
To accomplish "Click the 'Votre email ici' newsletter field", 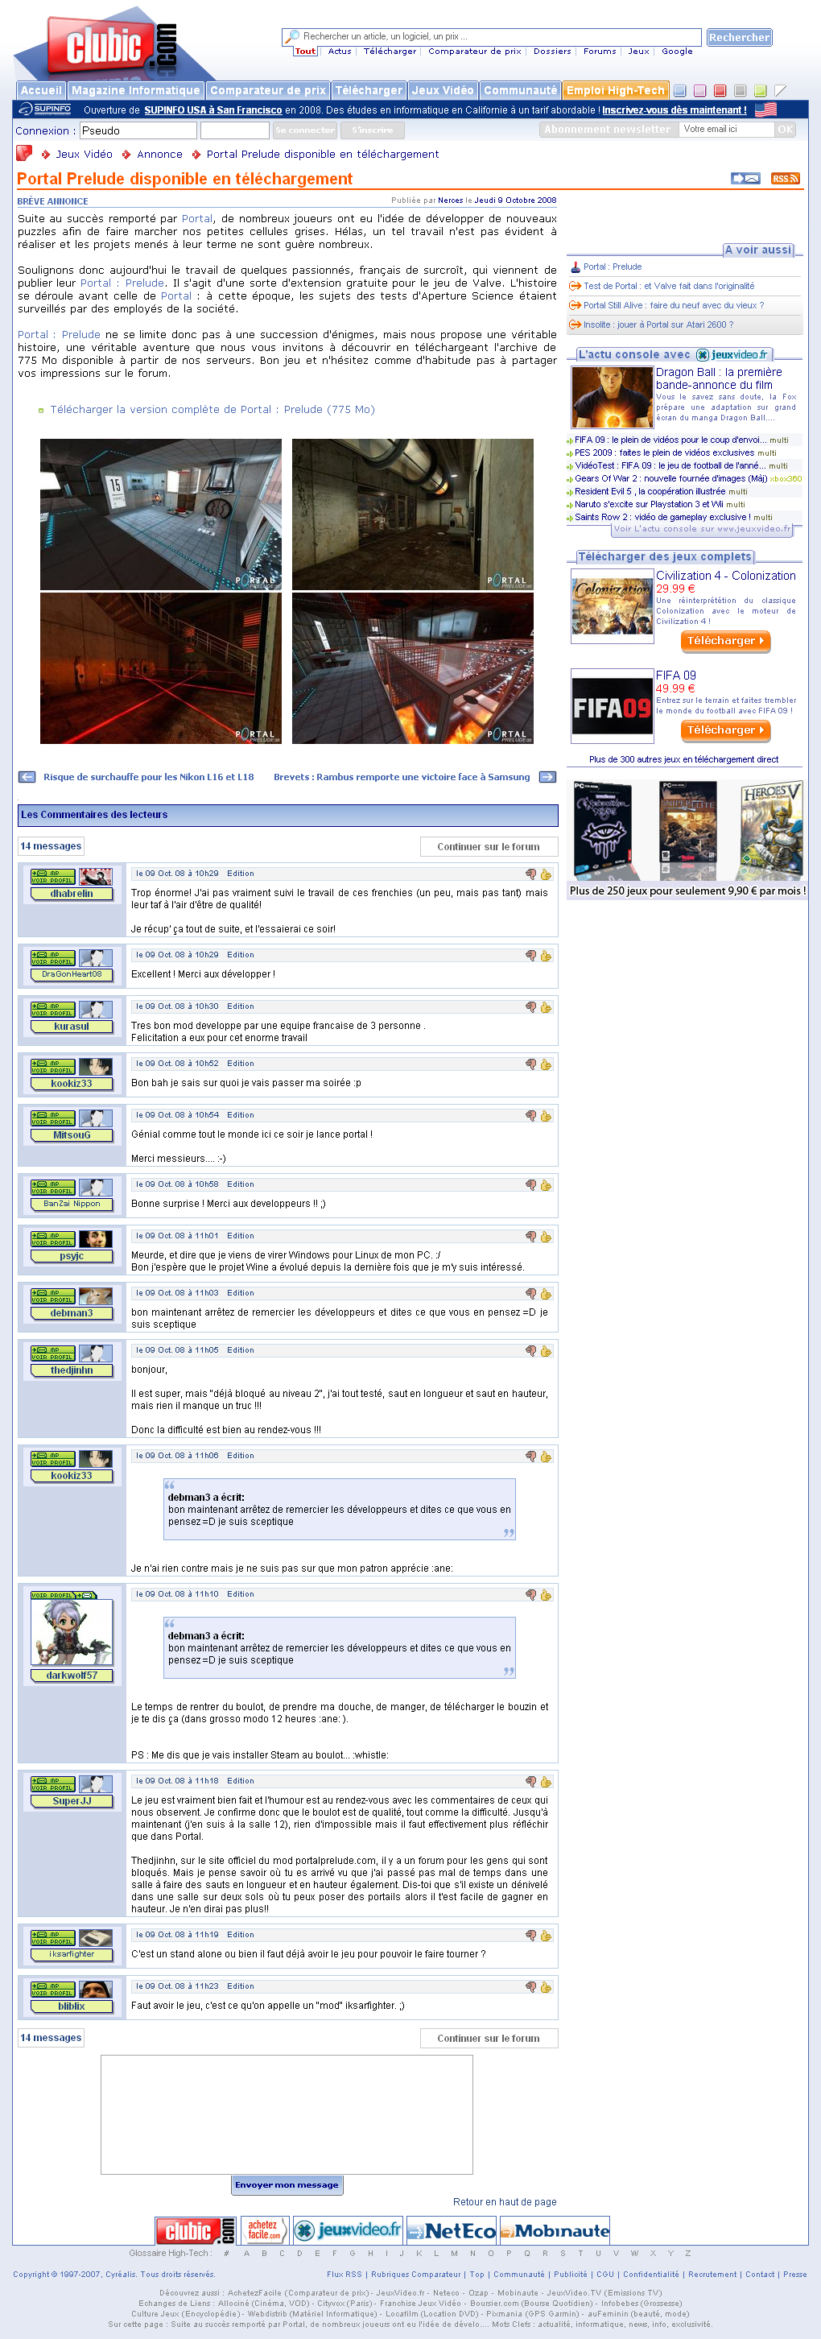I will [x=727, y=129].
